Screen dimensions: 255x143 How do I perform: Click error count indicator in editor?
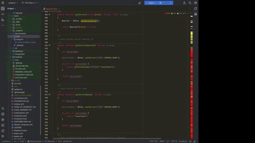coord(167,14)
